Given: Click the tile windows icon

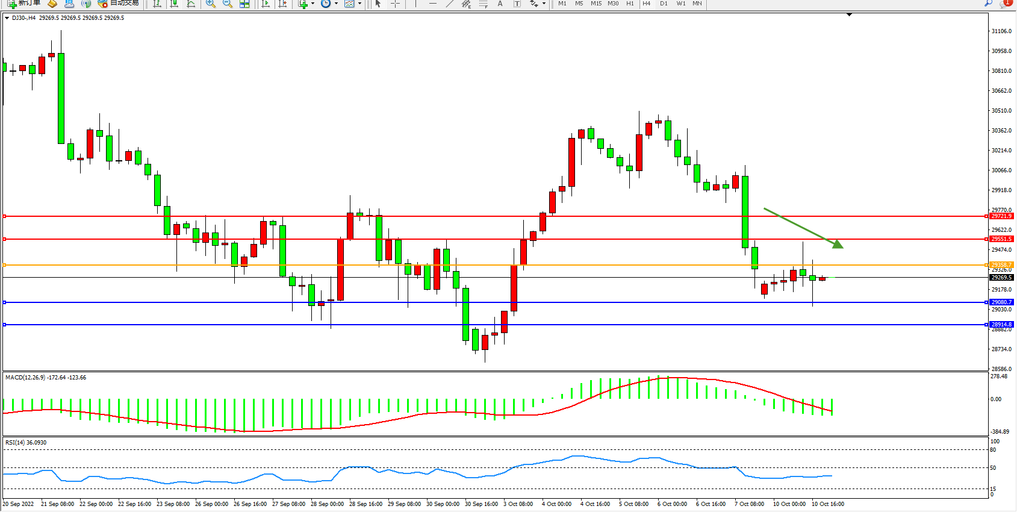Looking at the screenshot, I should (x=244, y=4).
